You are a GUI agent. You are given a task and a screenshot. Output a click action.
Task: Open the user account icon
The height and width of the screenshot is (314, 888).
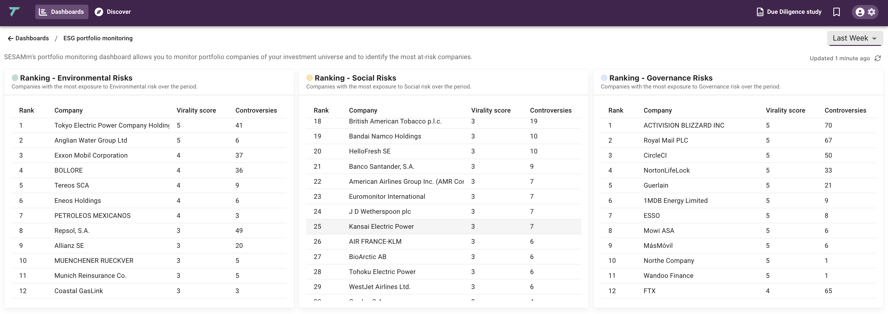[x=860, y=12]
